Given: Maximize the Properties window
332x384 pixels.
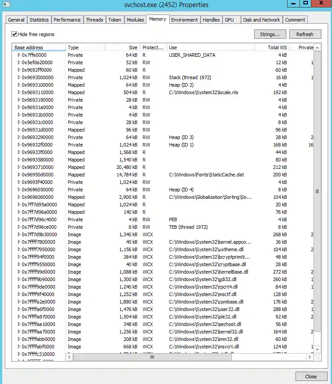Looking at the screenshot, I should [306, 4].
